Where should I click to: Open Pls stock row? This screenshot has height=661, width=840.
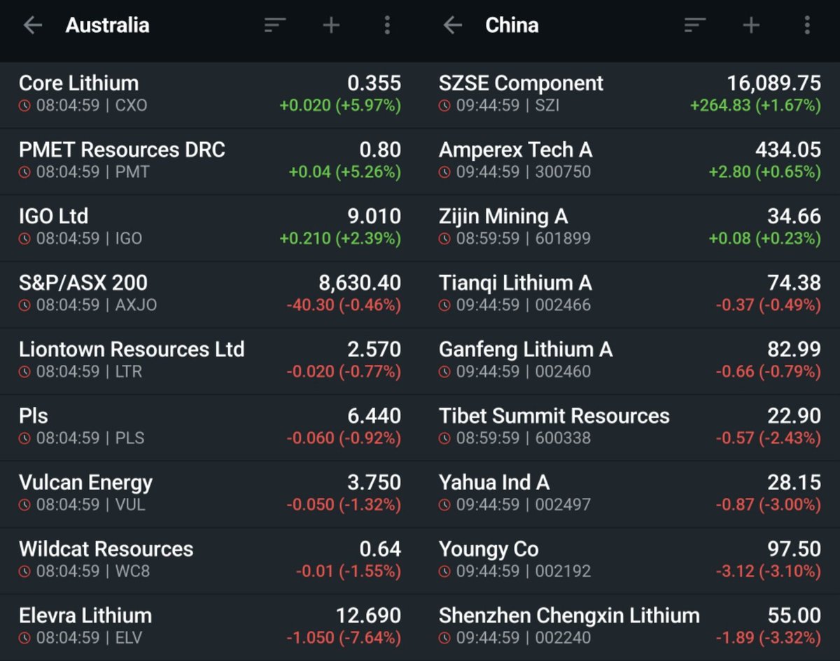pos(210,427)
